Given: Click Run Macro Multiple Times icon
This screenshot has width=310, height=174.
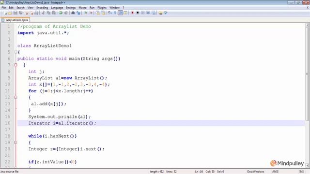Looking at the screenshot, I should pyautogui.click(x=148, y=13).
